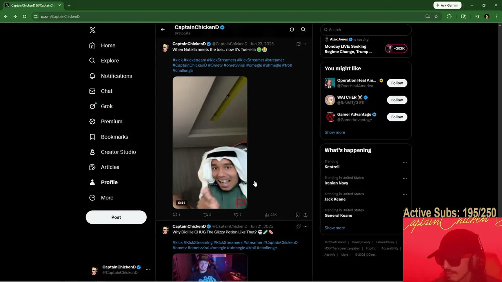Reply to the Toe-ella post

(176, 215)
